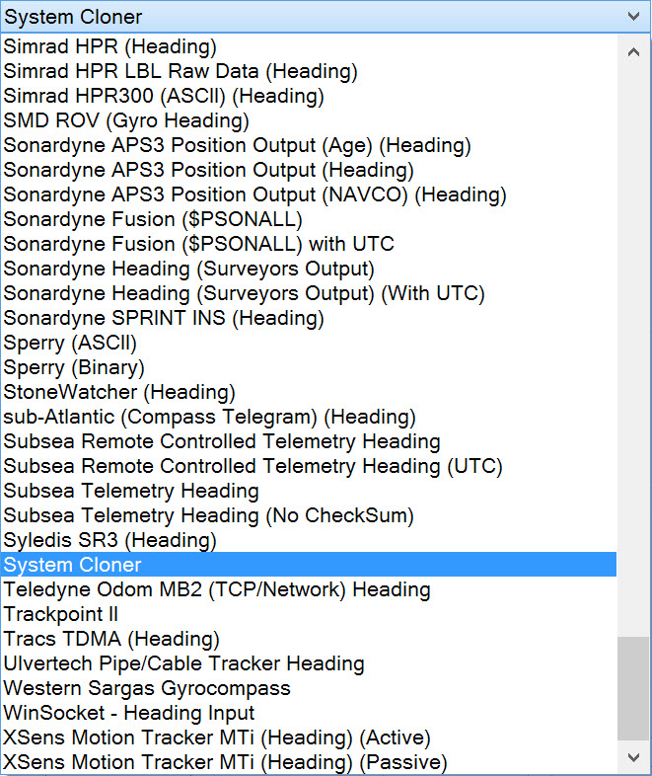This screenshot has height=776, width=652.
Task: Choose SMD ROV (Gyro Heading)
Action: point(125,120)
